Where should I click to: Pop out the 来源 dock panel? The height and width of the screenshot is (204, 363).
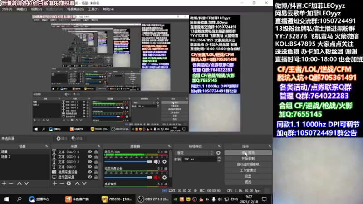coord(99,146)
